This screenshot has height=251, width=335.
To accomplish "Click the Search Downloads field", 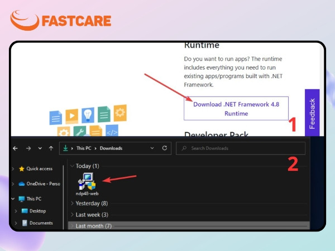I will pyautogui.click(x=241, y=148).
